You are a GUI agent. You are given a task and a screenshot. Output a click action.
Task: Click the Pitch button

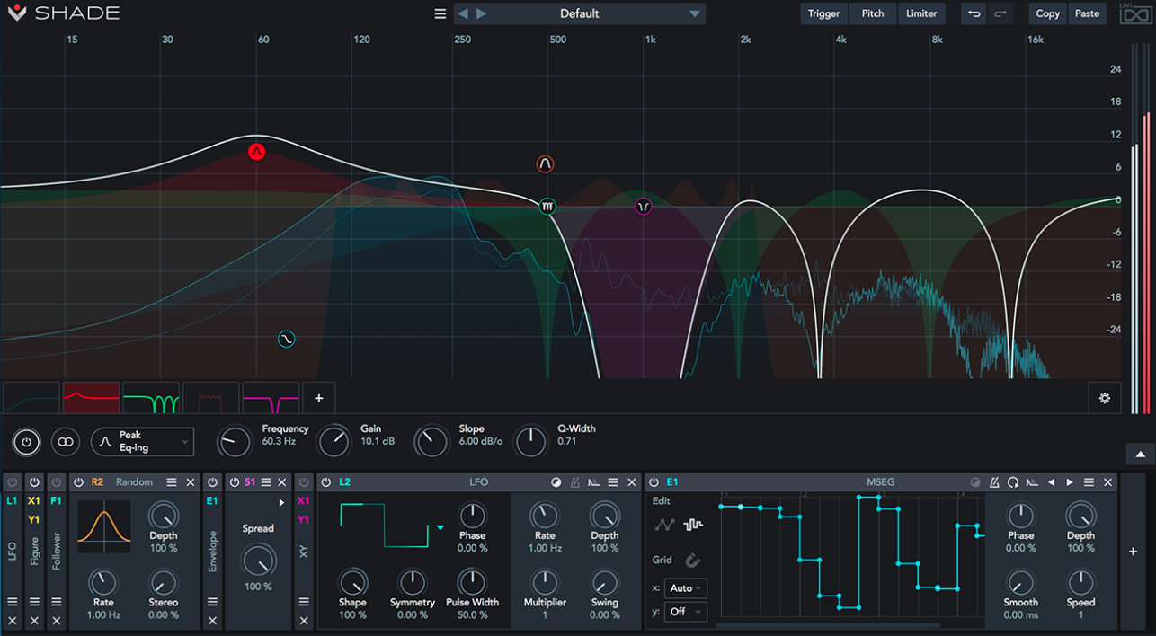click(x=873, y=13)
